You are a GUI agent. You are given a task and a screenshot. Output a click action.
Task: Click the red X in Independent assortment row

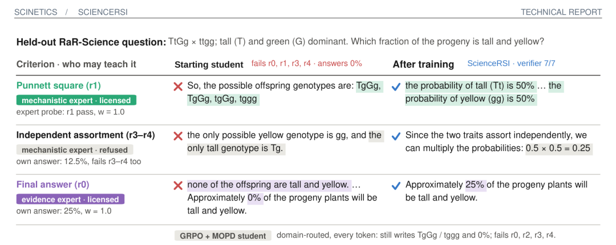pos(179,136)
